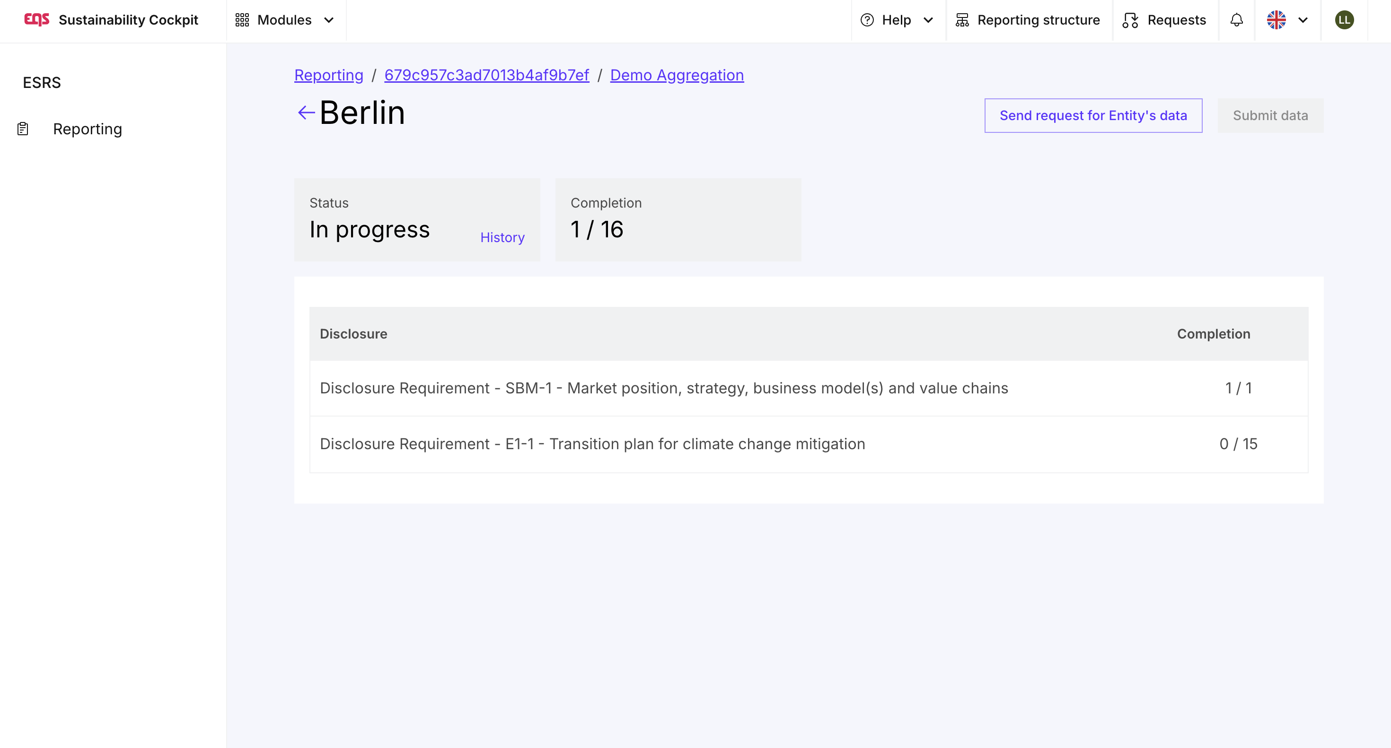This screenshot has width=1391, height=748.
Task: Select Reporting in the ESRS sidebar
Action: (x=88, y=129)
